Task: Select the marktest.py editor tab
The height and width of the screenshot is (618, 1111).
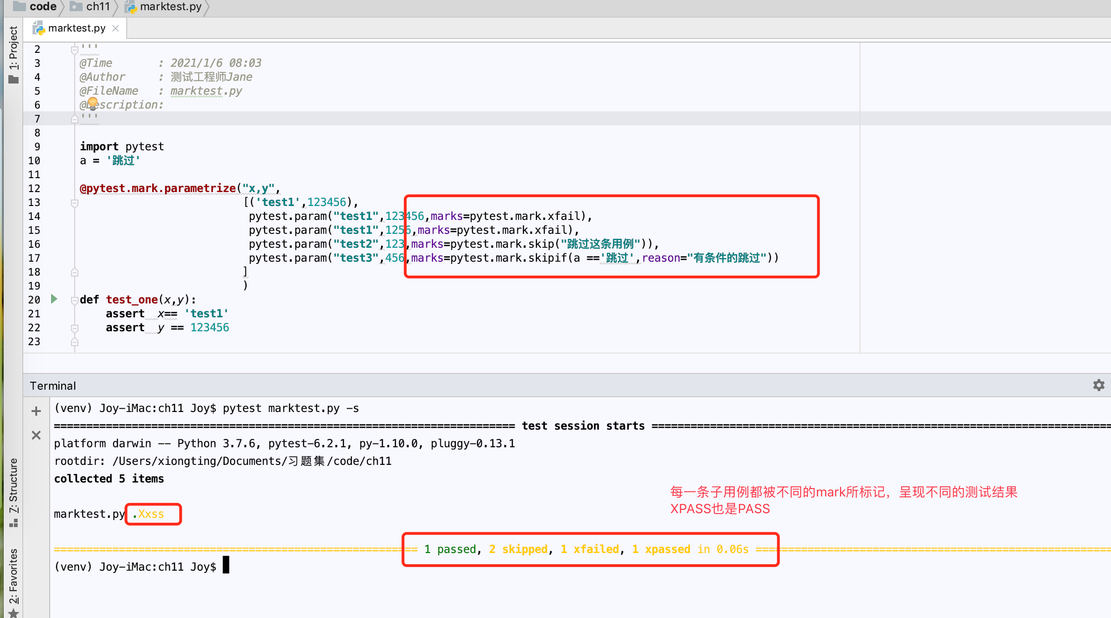Action: tap(77, 28)
